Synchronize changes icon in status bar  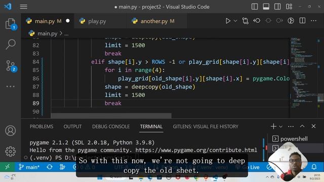click(50, 167)
